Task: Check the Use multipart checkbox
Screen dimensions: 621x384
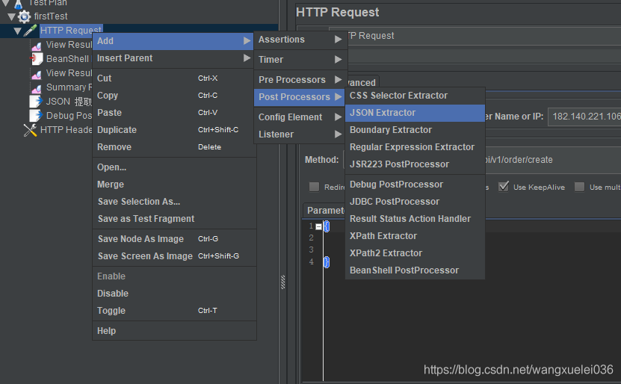Action: click(579, 187)
